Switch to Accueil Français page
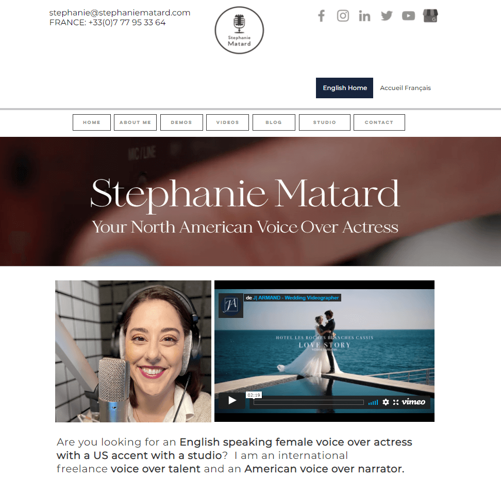501x480 pixels. pyautogui.click(x=405, y=88)
